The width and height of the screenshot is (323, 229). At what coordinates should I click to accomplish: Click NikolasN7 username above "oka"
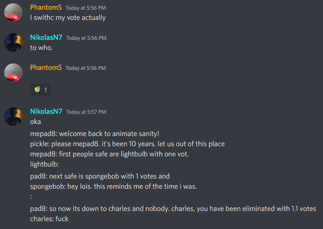46,111
